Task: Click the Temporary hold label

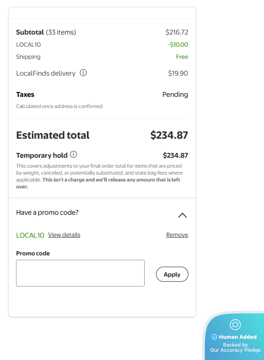Action: (x=41, y=156)
